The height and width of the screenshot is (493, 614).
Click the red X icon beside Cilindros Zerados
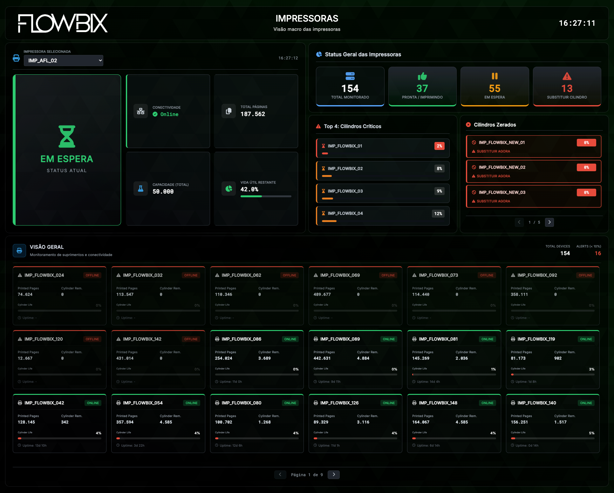[x=468, y=125]
